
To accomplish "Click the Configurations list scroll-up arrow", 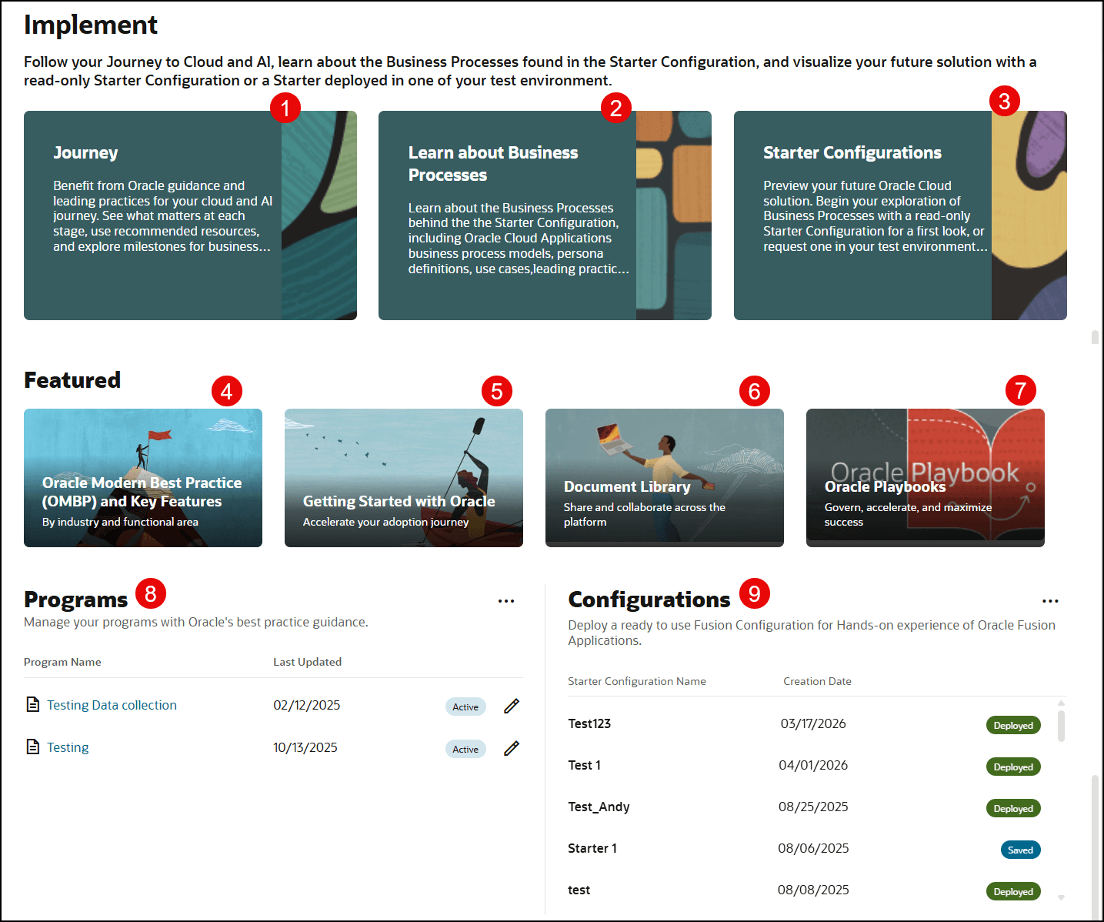I will pyautogui.click(x=1061, y=703).
